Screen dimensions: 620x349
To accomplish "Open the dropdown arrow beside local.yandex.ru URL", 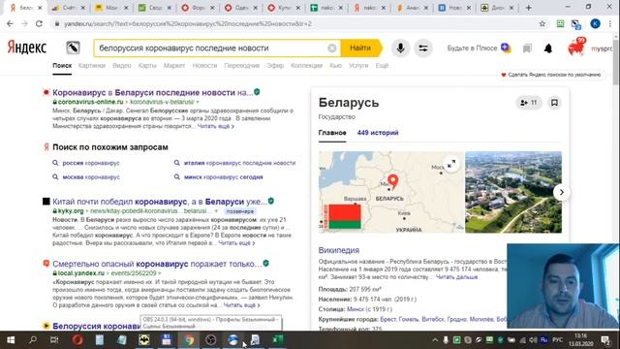I will point(159,273).
